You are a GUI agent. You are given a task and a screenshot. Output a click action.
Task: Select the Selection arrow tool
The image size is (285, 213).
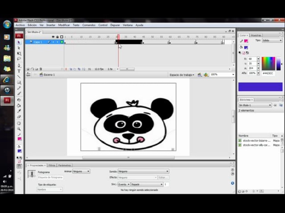[x=19, y=42]
